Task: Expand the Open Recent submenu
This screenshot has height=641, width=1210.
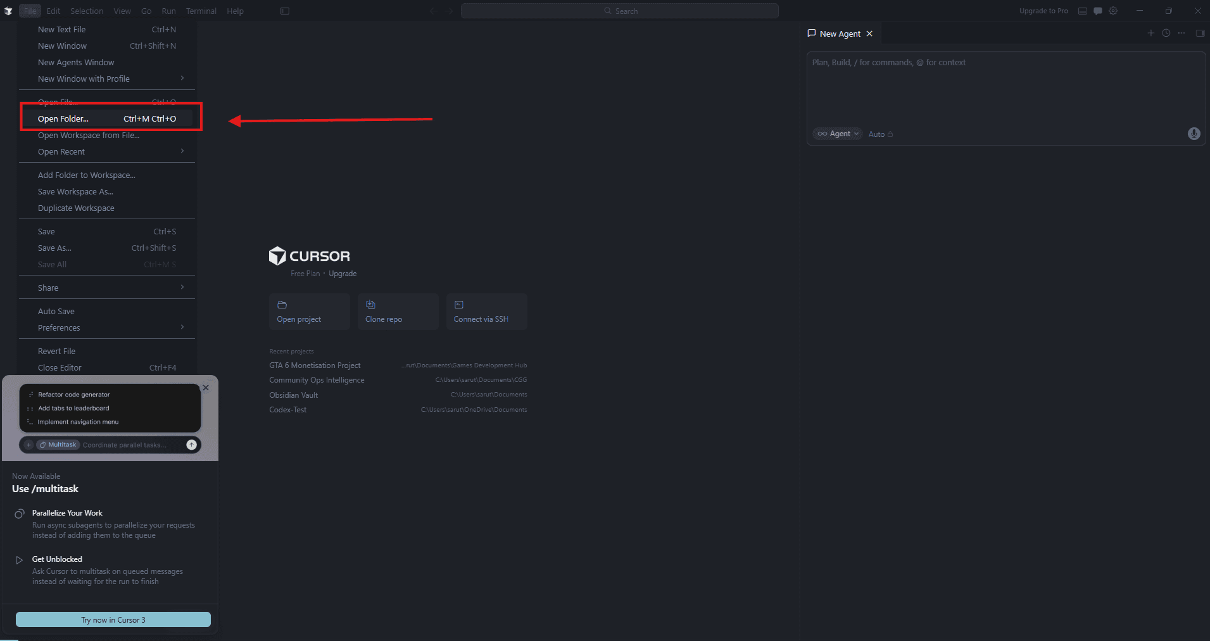Action: [107, 151]
